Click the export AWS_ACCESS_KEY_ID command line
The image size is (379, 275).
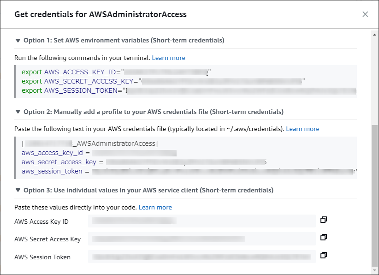116,72
